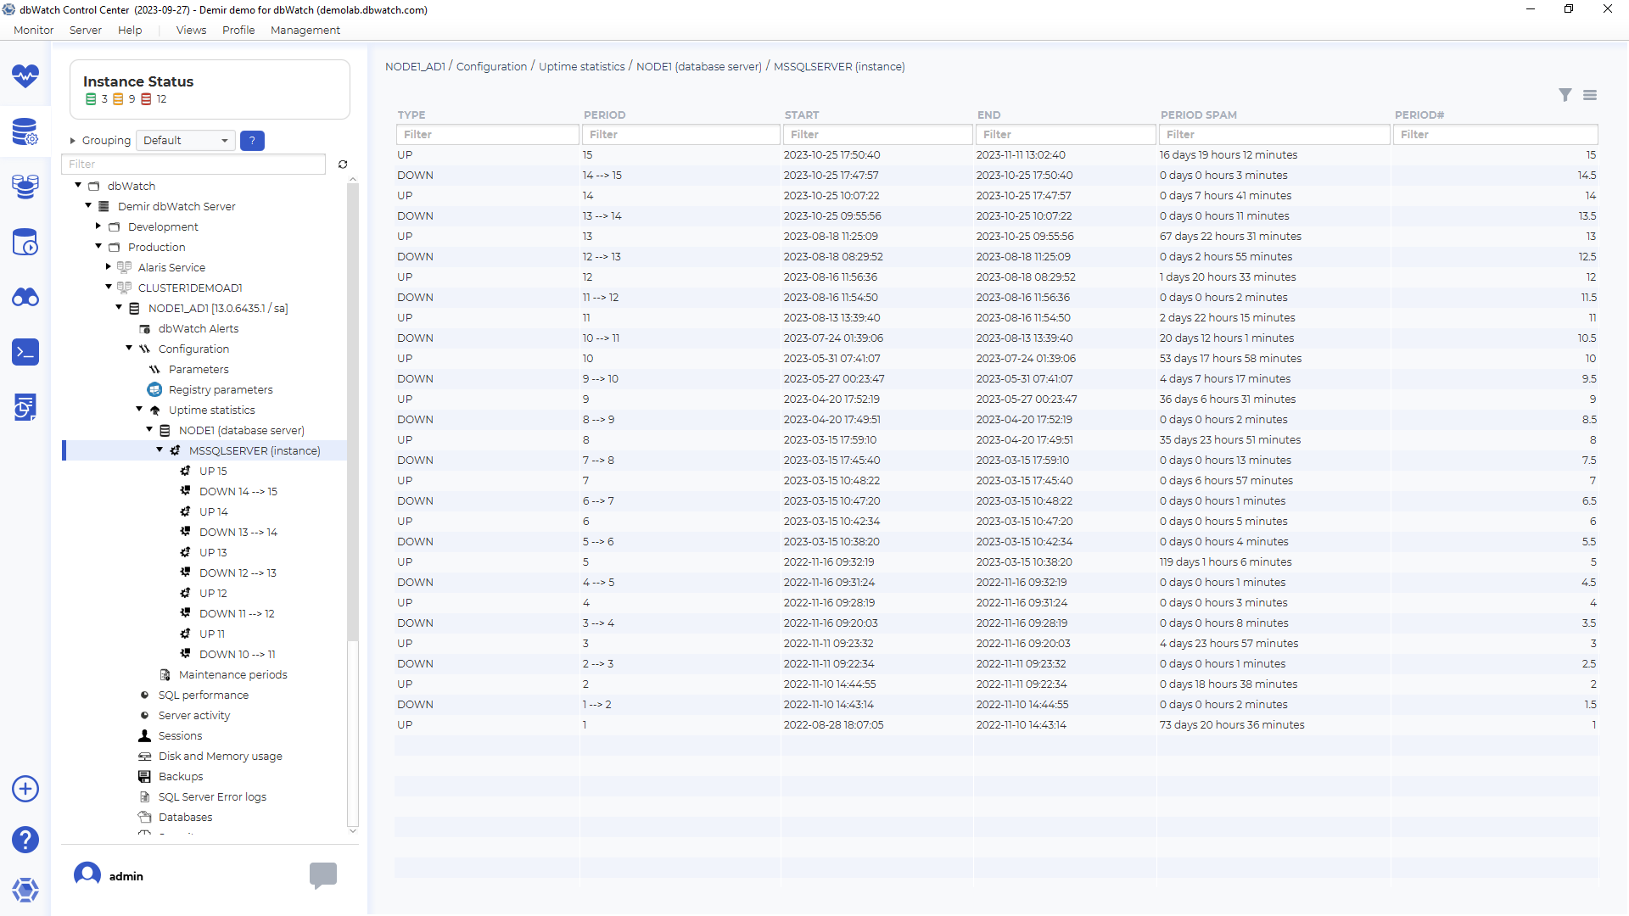Select row starting 2023-08-18 11:25:09
The image size is (1629, 916).
click(x=997, y=237)
